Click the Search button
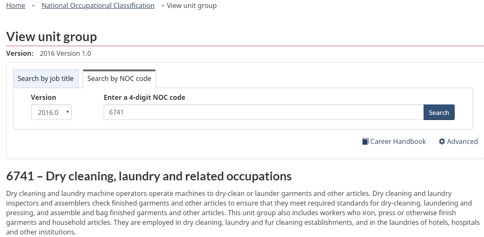 439,112
